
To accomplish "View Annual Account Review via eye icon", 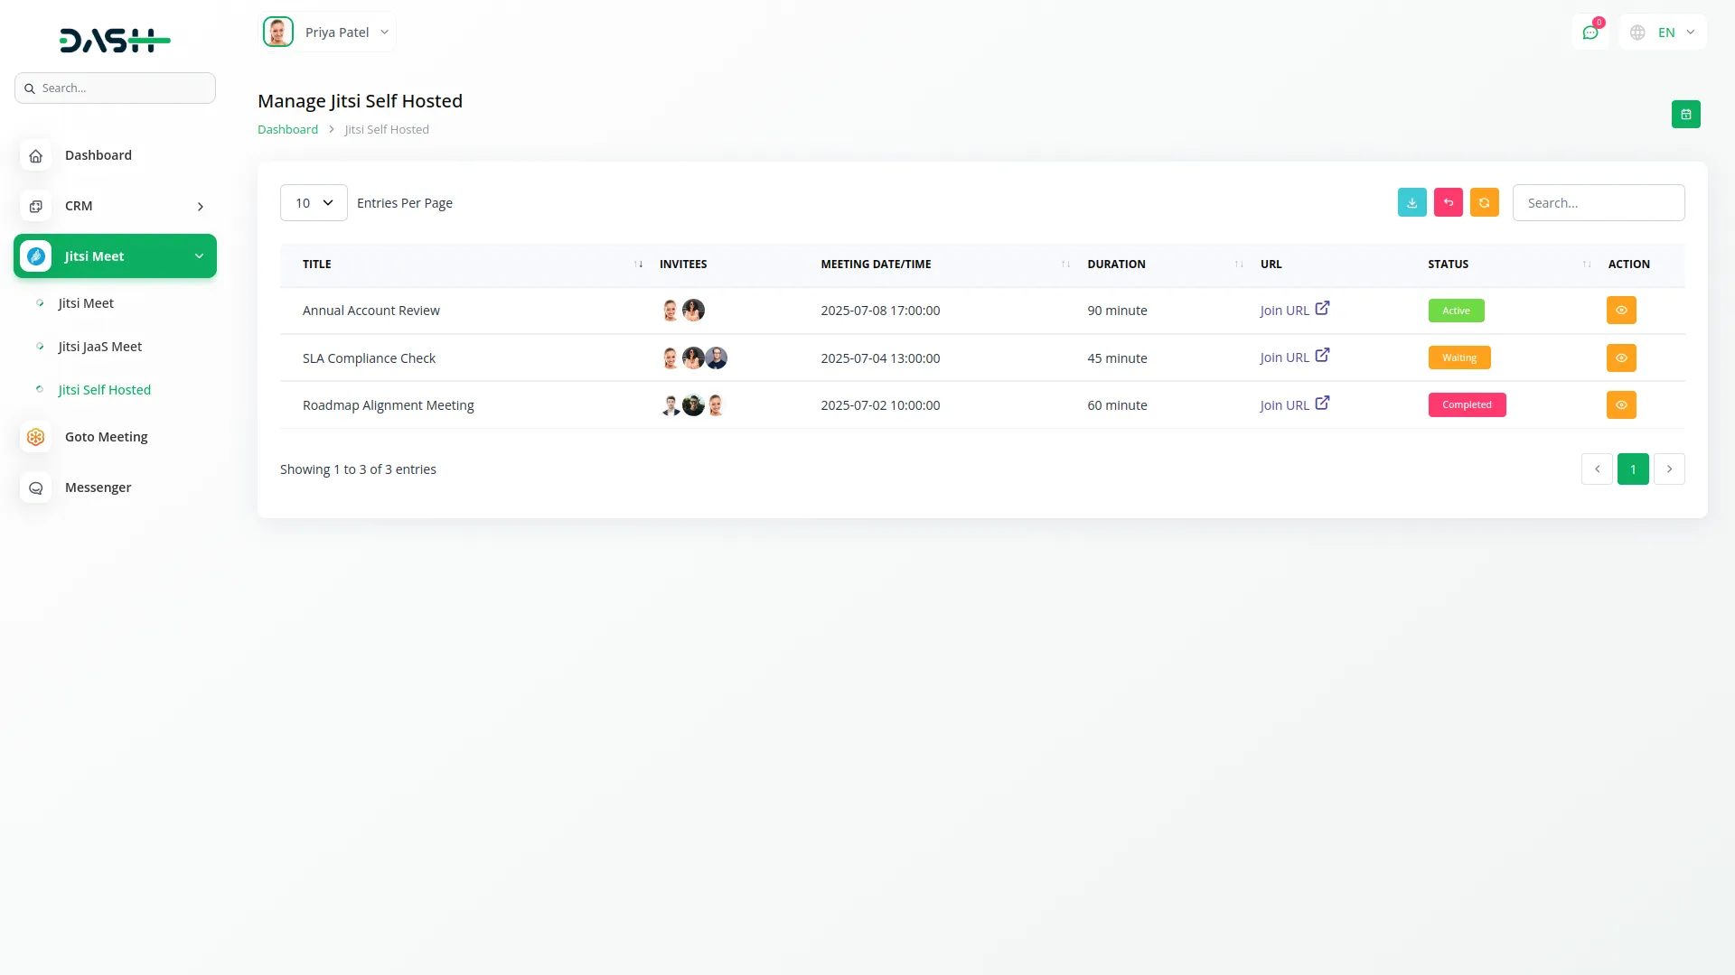I will point(1621,311).
